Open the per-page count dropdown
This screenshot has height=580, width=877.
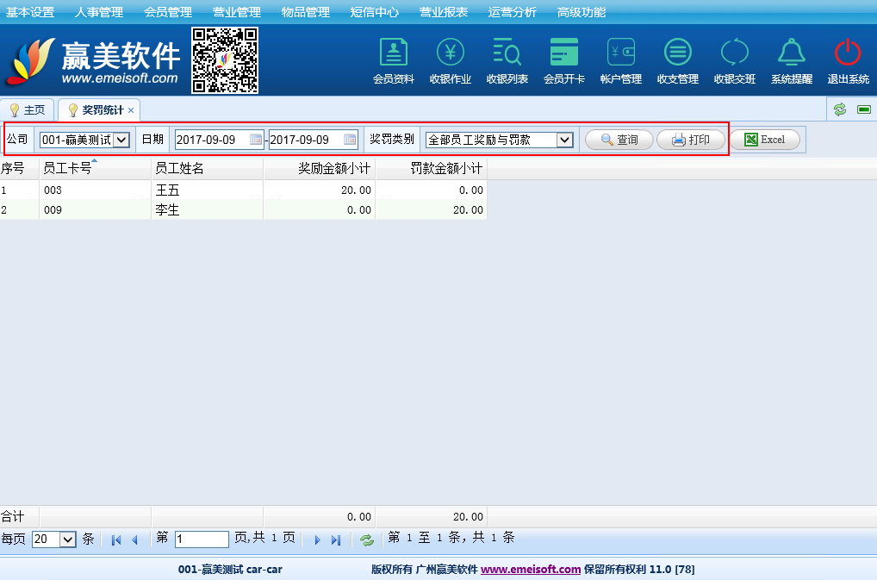[x=68, y=539]
